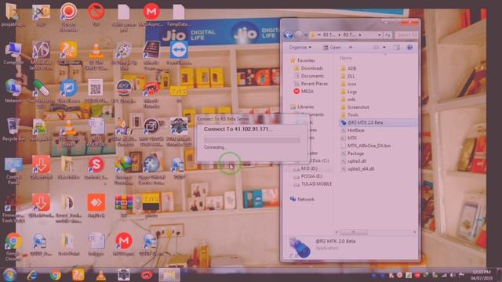Open the QR code image on the desktop
This screenshot has height=282, width=502.
pos(96,91)
